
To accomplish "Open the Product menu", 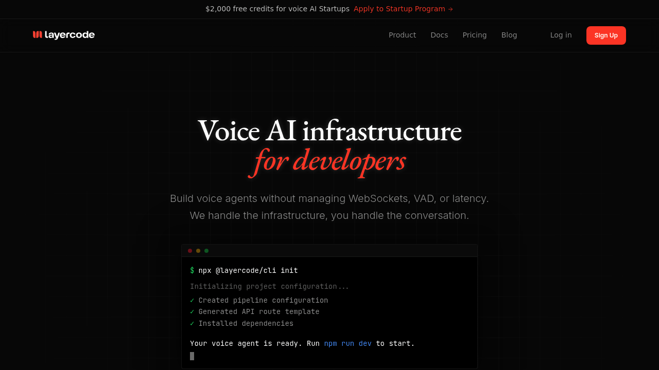I will point(402,35).
